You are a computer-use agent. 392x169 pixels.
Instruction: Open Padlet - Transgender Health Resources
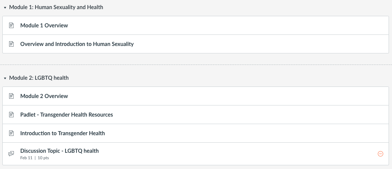tap(67, 115)
